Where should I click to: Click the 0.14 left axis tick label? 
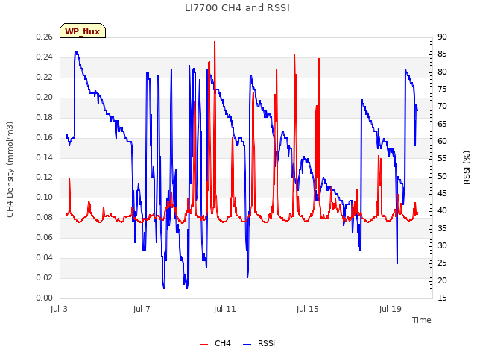(x=45, y=157)
